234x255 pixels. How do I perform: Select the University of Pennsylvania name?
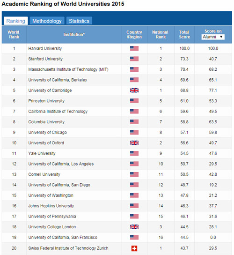coord(52,217)
